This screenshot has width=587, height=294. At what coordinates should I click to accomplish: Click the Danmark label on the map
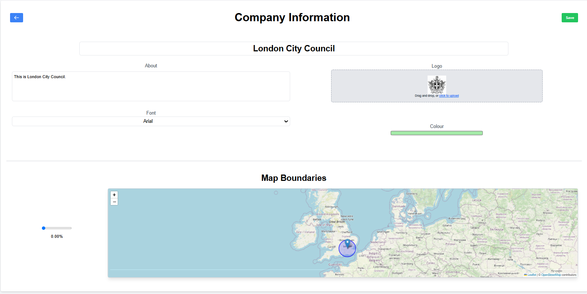[x=399, y=206]
